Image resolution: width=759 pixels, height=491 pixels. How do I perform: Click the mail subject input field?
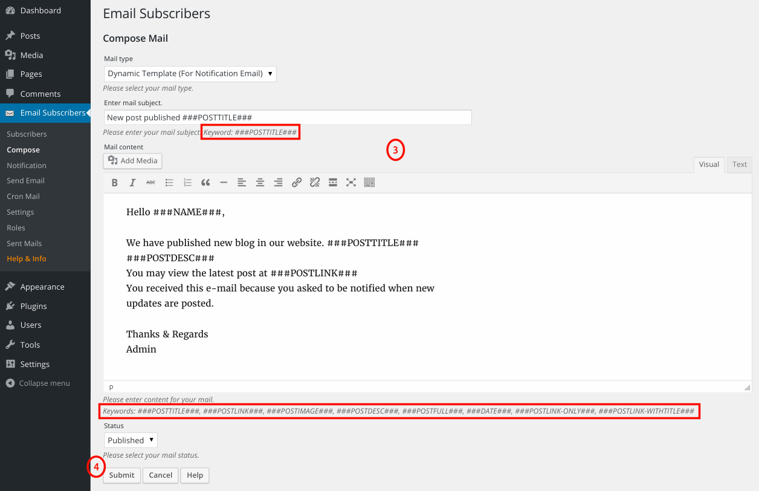tap(288, 117)
